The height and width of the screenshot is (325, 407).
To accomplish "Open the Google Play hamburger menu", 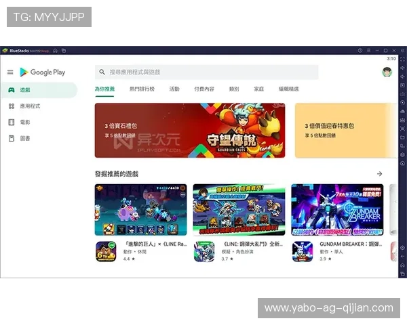I will [10, 72].
